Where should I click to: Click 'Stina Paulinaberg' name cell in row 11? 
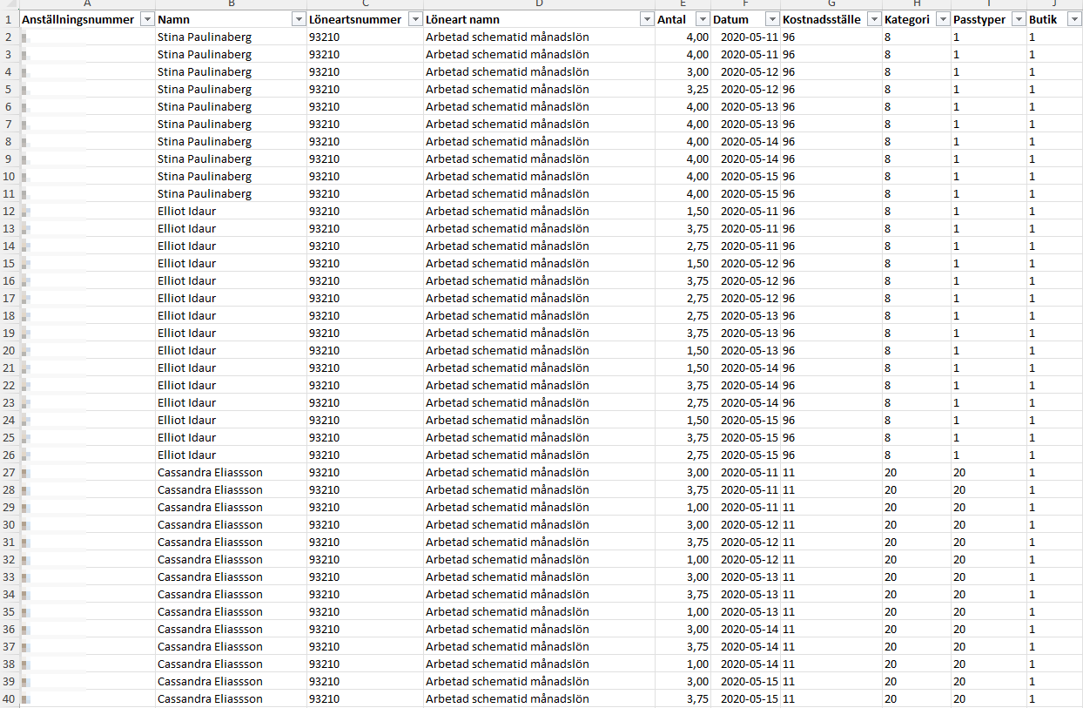231,193
